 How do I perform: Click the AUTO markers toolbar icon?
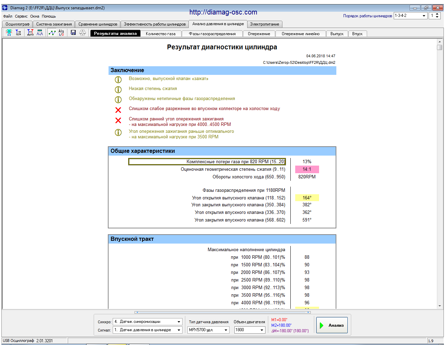30,32
